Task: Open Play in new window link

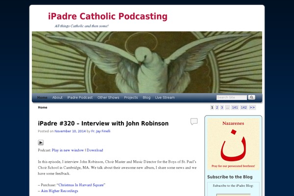Action: pos(68,150)
